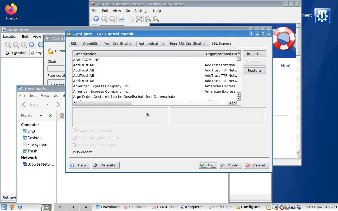Cancel the Configure dialog

[x=256, y=165]
